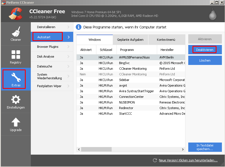Open Deinstallieren menu entry

(x=52, y=27)
